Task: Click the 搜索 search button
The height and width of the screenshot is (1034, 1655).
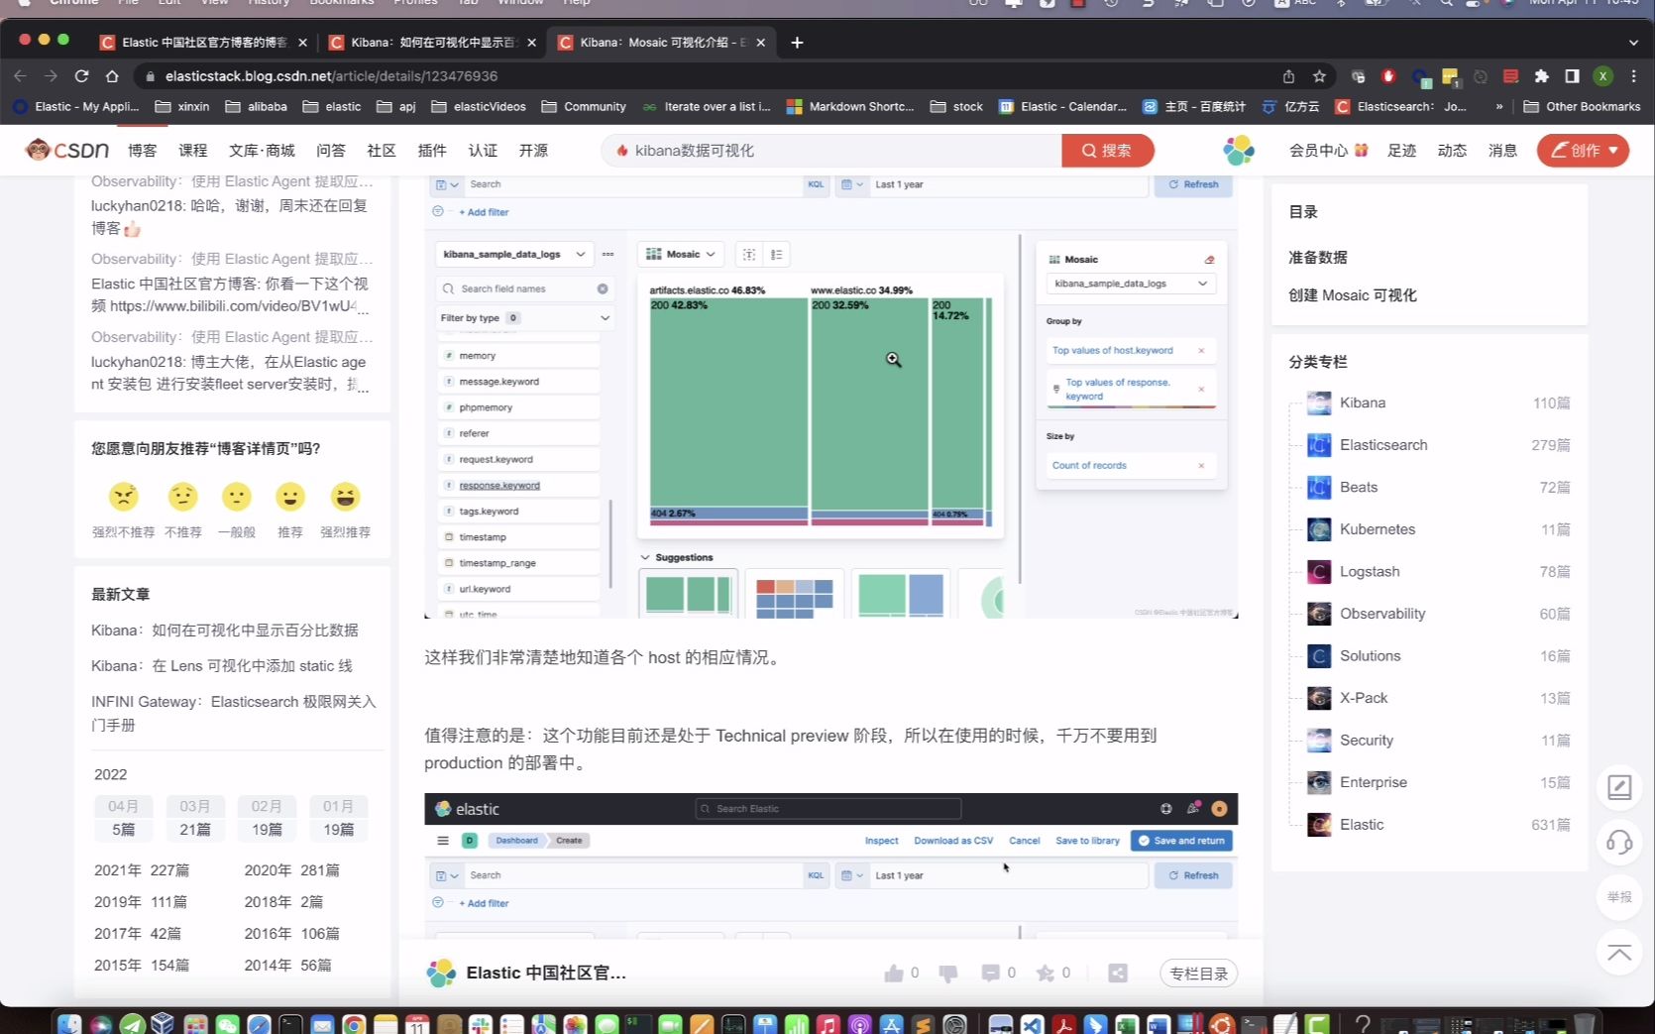Action: coord(1107,150)
